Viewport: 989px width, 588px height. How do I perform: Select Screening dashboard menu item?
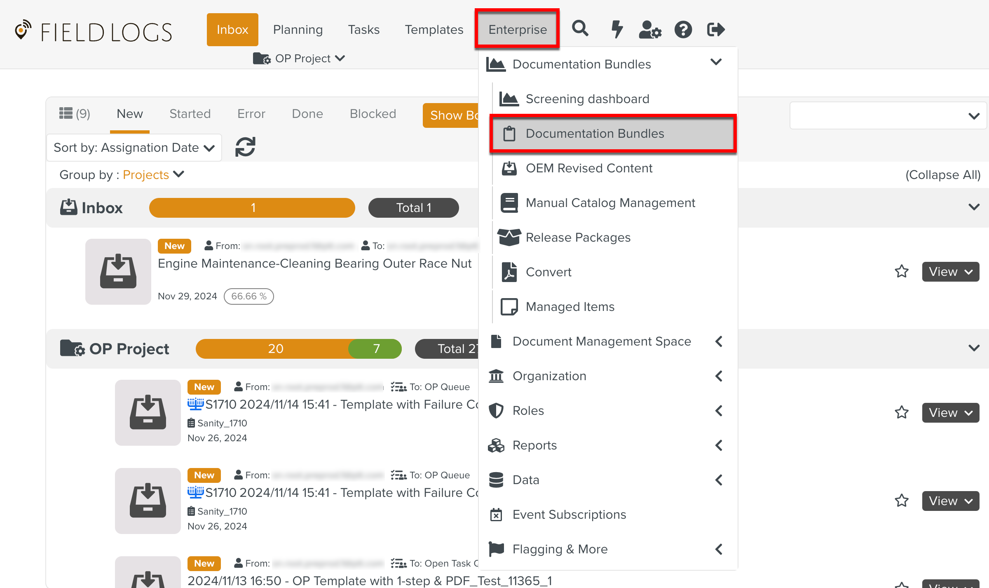[x=587, y=99]
